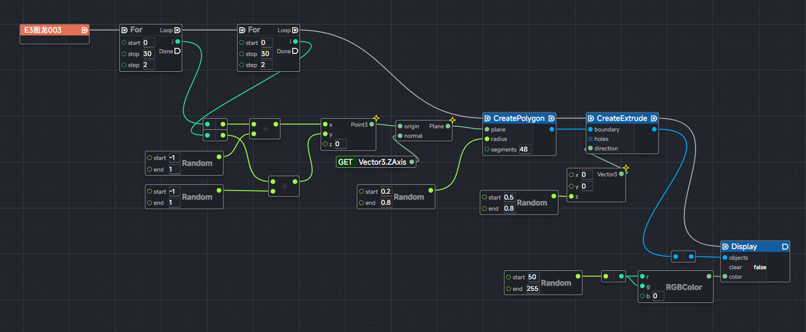Image resolution: width=806 pixels, height=332 pixels.
Task: Click the yellow star icon on the Vector3 node
Action: [626, 168]
